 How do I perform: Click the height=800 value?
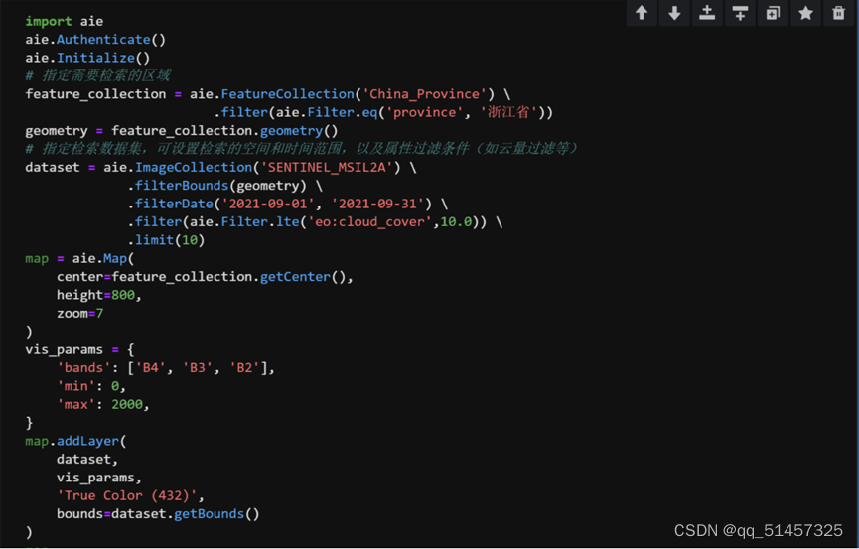(x=123, y=295)
